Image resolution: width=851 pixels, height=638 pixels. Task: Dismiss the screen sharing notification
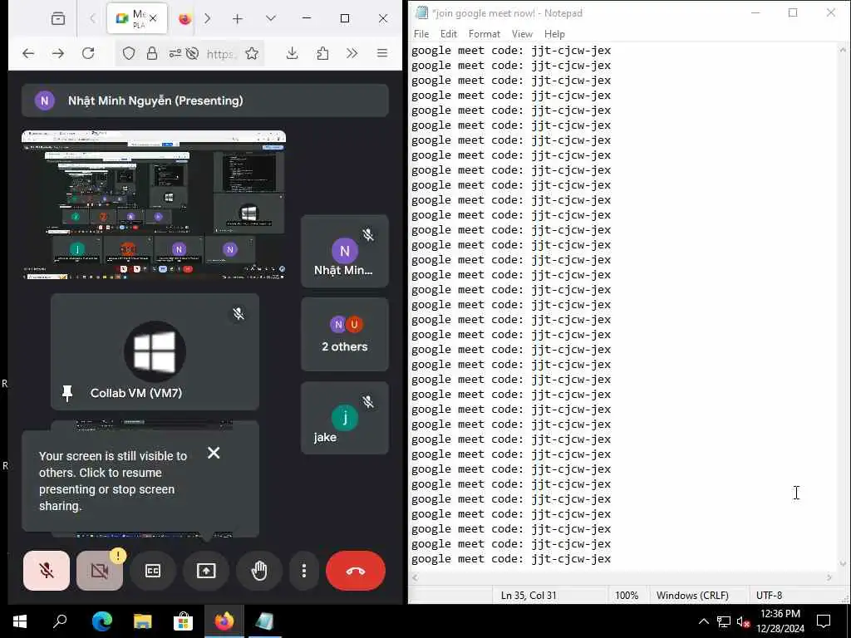214,453
